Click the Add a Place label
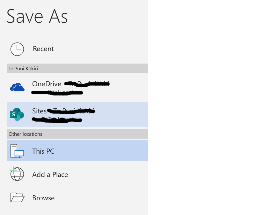The width and height of the screenshot is (255, 215). 50,174
